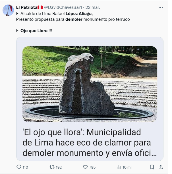Open the @DavidChavezBar1 handle link

[63, 7]
